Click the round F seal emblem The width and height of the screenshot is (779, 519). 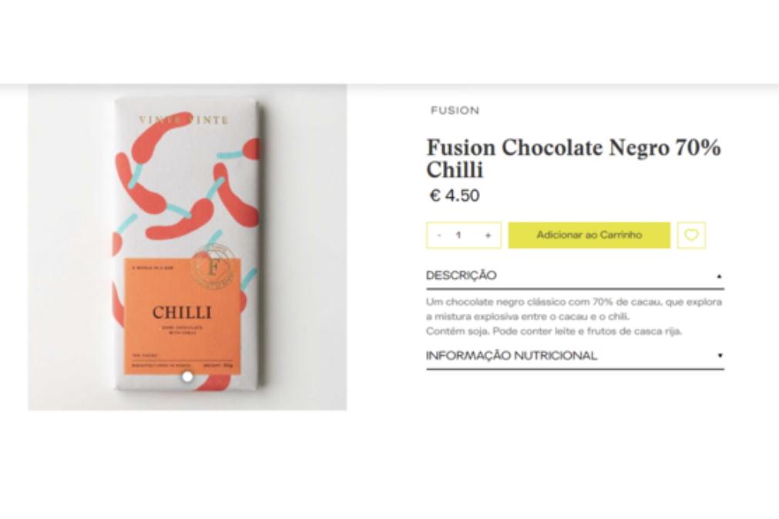[x=213, y=266]
